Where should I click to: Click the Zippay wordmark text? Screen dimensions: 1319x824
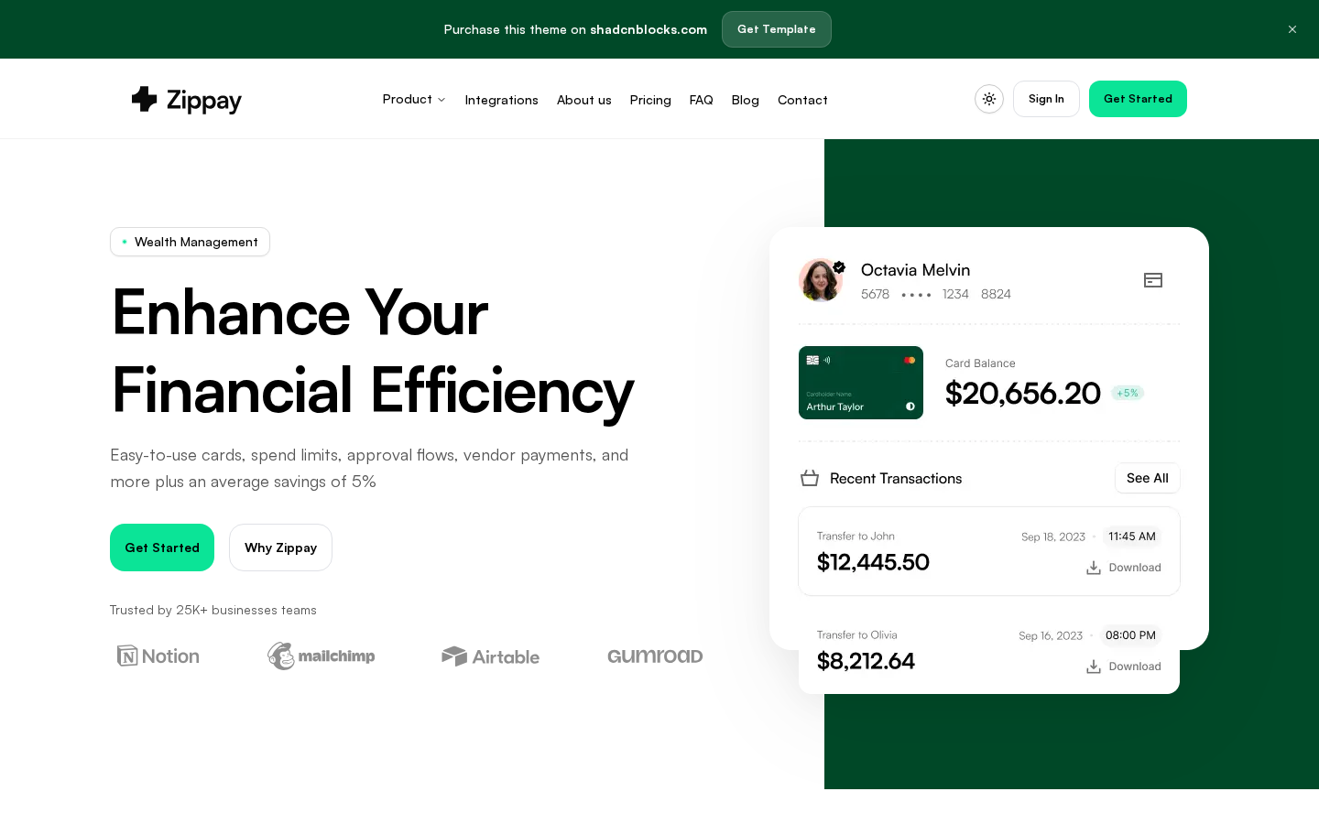tap(204, 100)
